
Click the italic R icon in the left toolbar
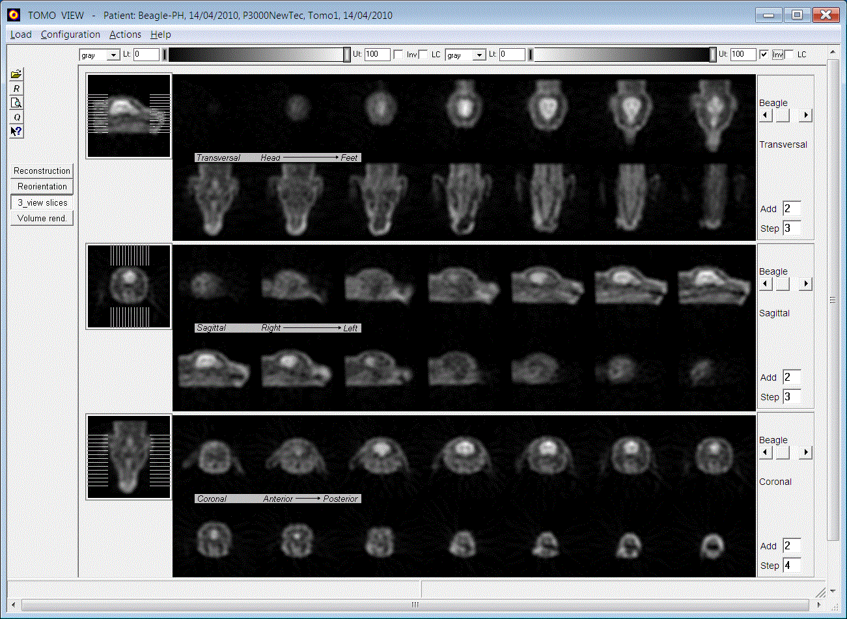(17, 89)
